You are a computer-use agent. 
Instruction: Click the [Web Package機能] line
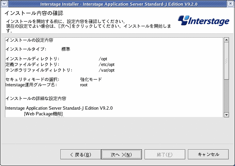coord(43,114)
